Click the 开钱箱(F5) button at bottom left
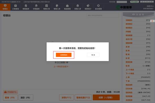 pos(10,92)
